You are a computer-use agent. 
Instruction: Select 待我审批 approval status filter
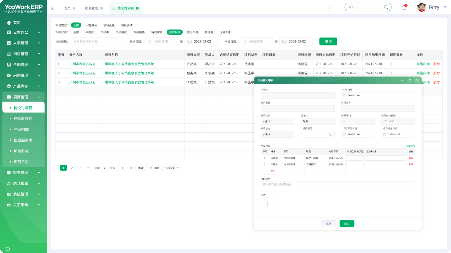point(157,32)
